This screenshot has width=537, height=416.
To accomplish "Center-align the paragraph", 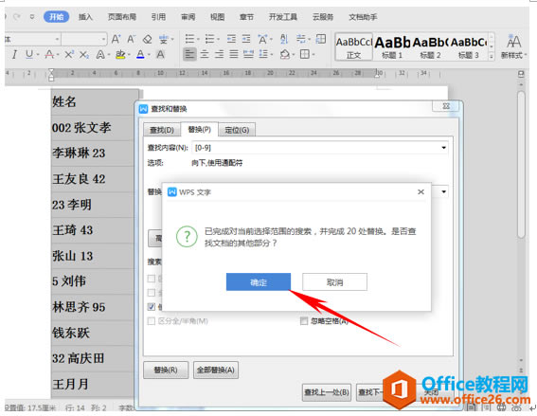I will 205,54.
